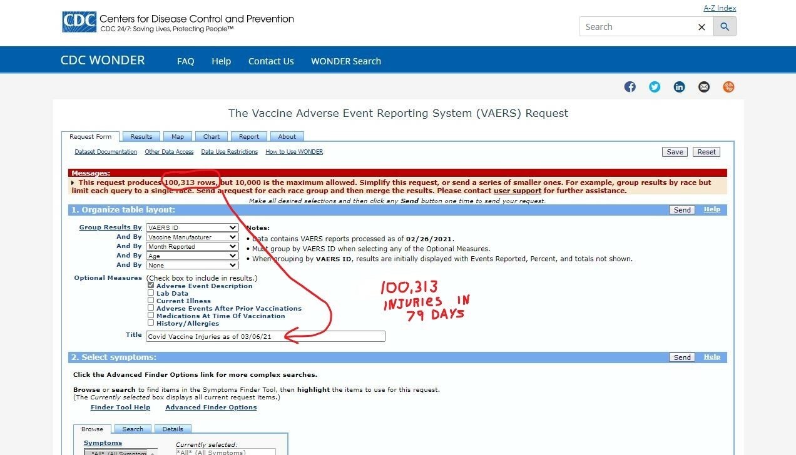796x455 pixels.
Task: Click Send in Organize table layout
Action: tap(682, 210)
